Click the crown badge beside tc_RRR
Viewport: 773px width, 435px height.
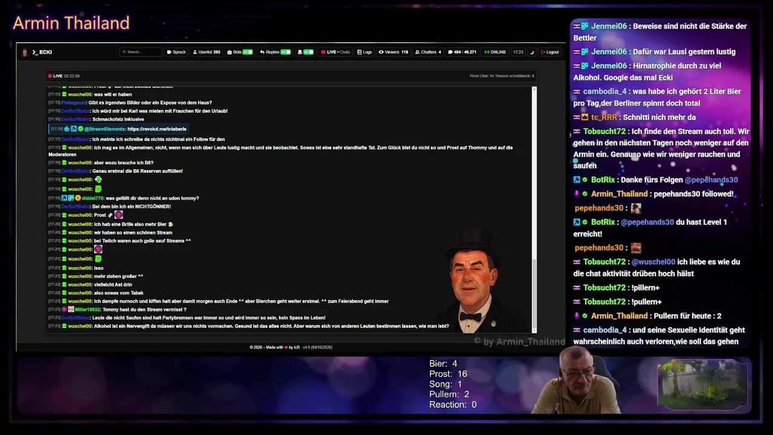(x=585, y=117)
